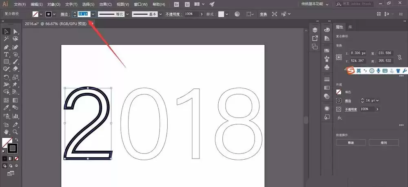This screenshot has width=408, height=187.
Task: Select the Pen tool
Action: tap(6, 47)
